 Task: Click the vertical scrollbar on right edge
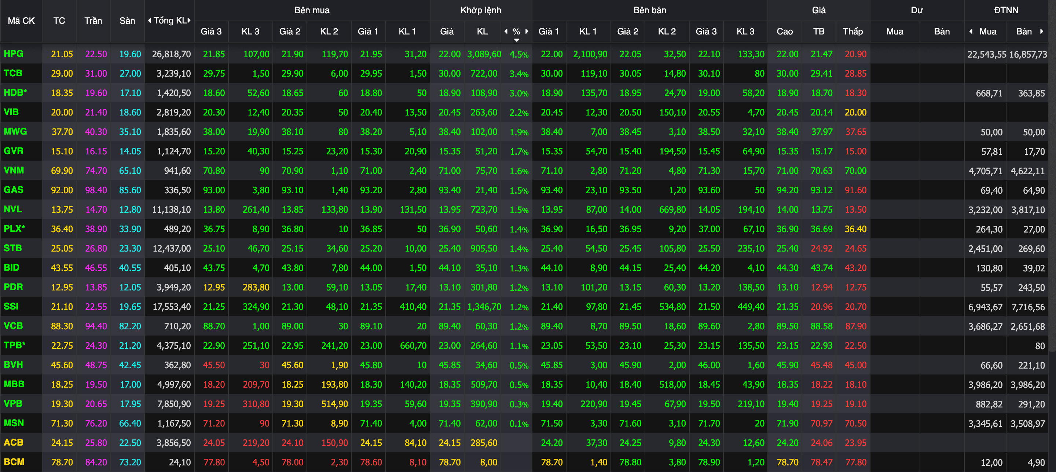pos(1052,176)
